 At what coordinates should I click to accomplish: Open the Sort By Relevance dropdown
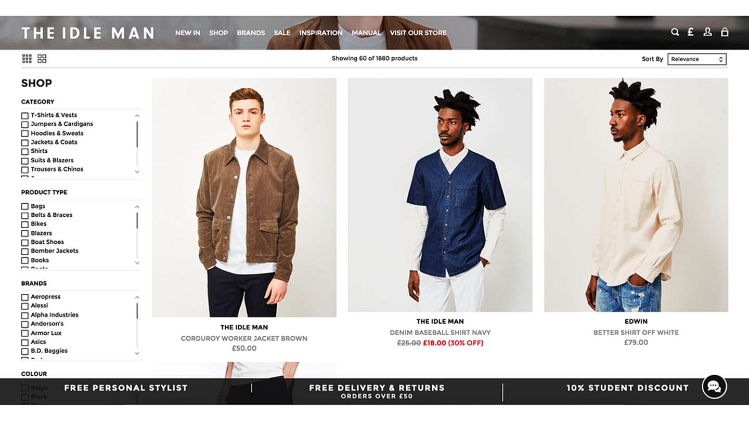click(x=696, y=59)
